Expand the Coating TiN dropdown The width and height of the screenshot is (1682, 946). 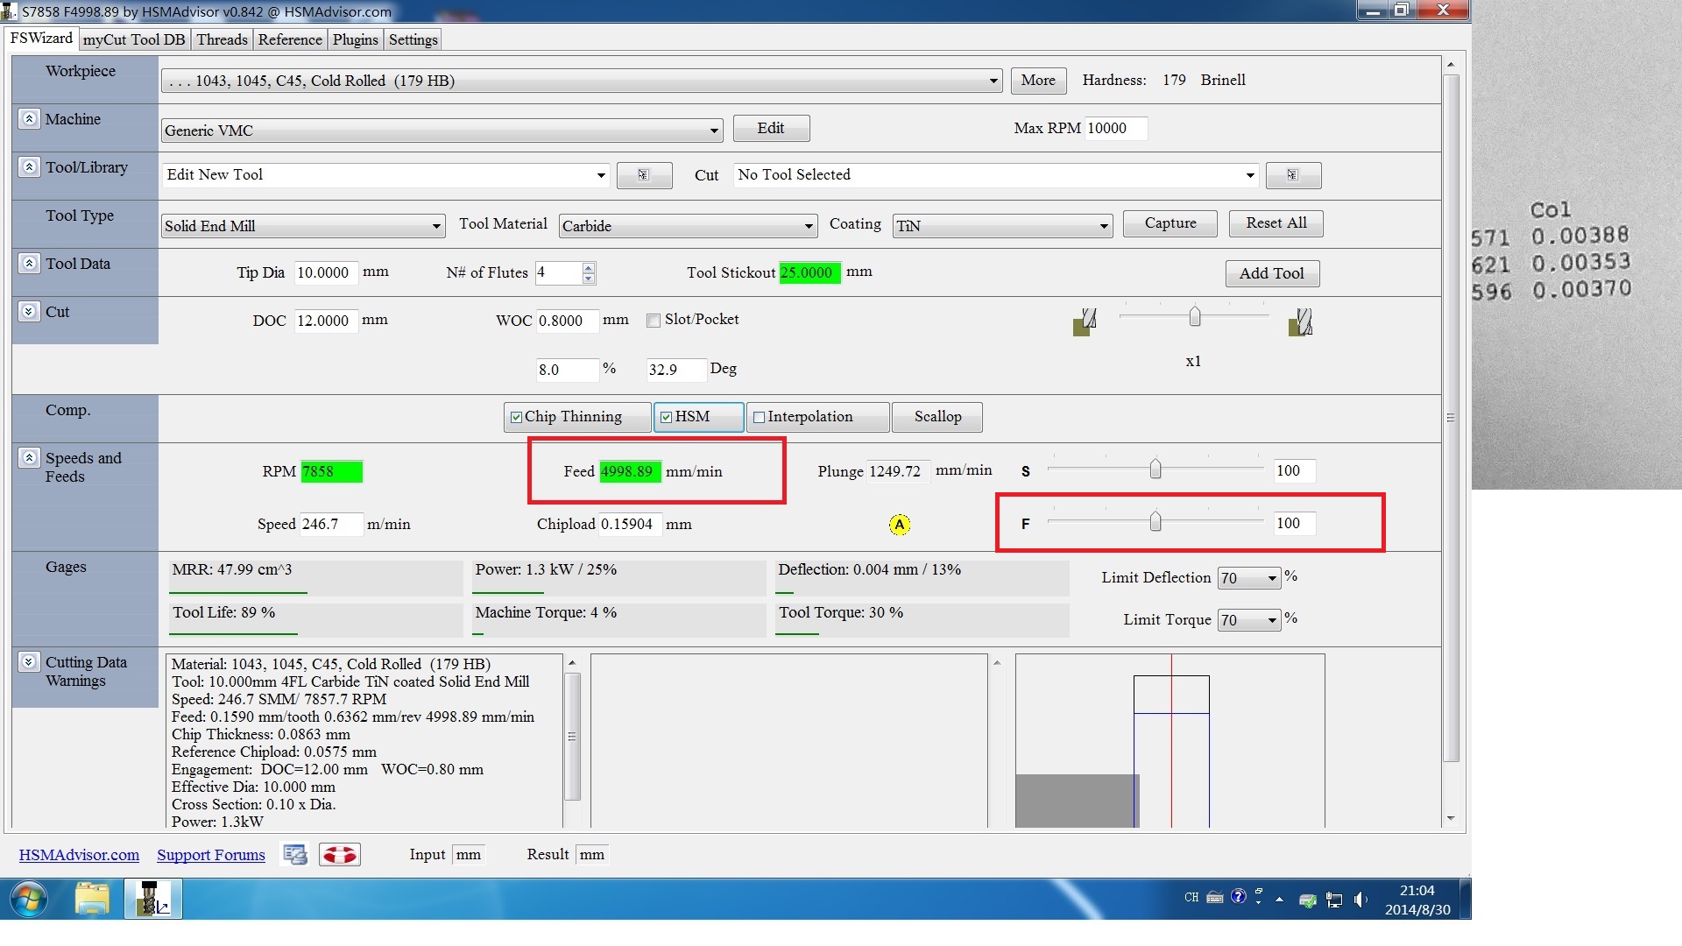[x=1103, y=226]
